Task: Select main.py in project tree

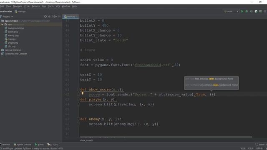Action: (11, 39)
